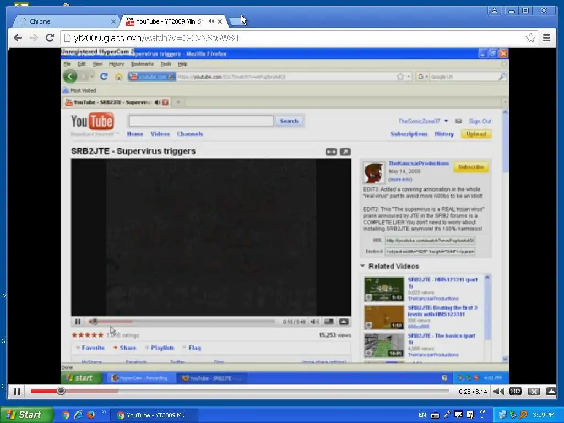This screenshot has width=564, height=423.
Task: Click the 3:09 PM clock
Action: coord(544,415)
